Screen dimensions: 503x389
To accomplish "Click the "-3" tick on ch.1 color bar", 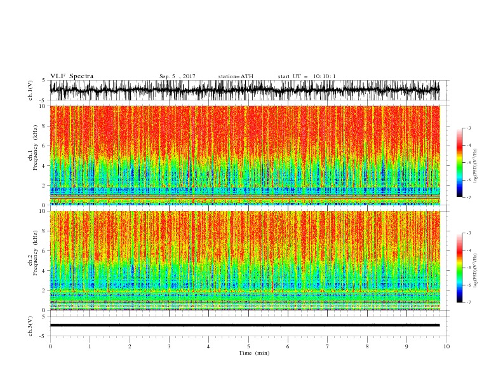I will pos(469,128).
